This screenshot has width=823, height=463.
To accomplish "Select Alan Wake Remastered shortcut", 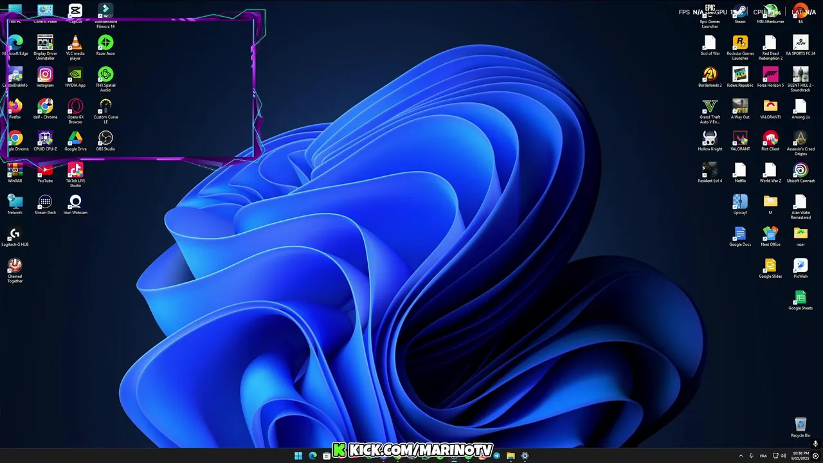I will 800,207.
